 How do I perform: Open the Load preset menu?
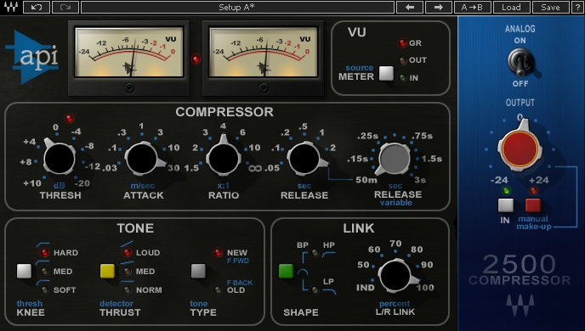511,7
